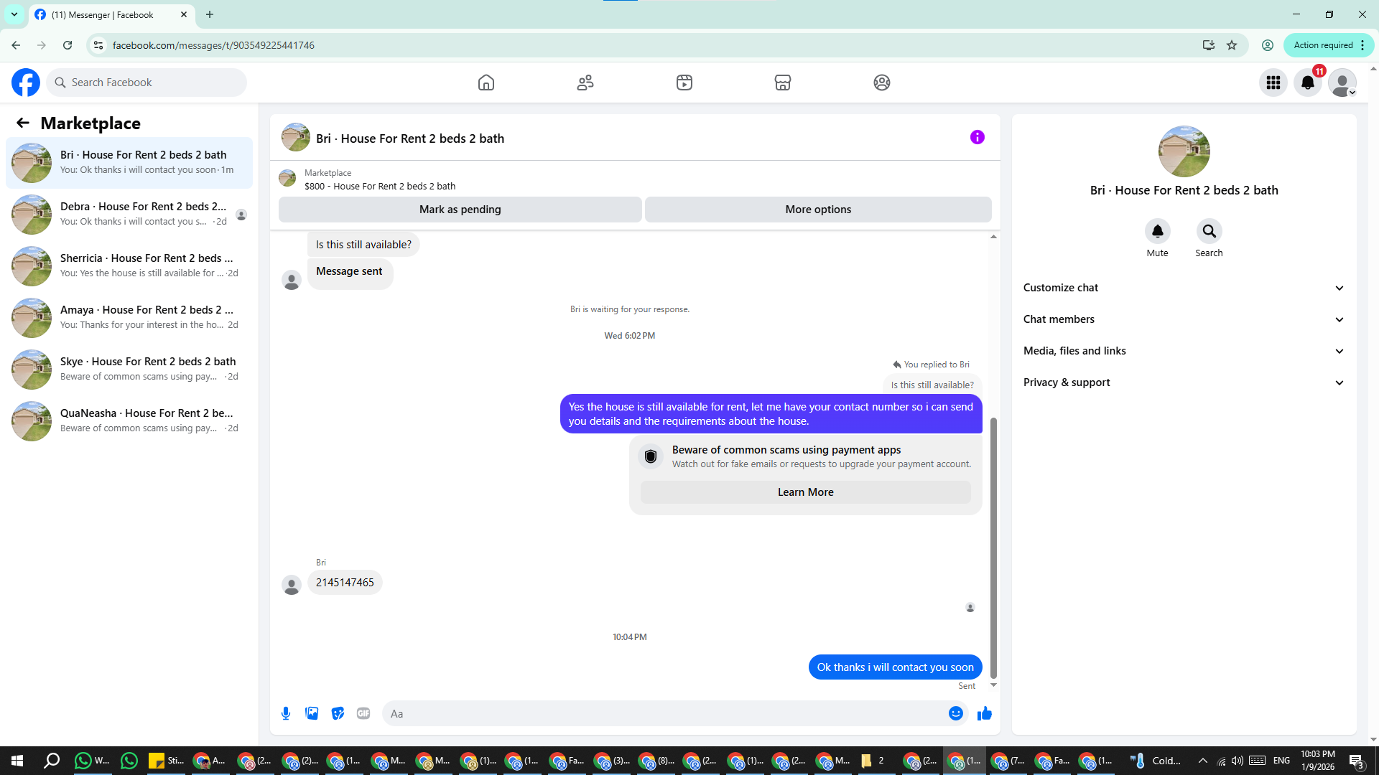Viewport: 1379px width, 775px height.
Task: Click the voice clip microphone icon
Action: [x=286, y=713]
